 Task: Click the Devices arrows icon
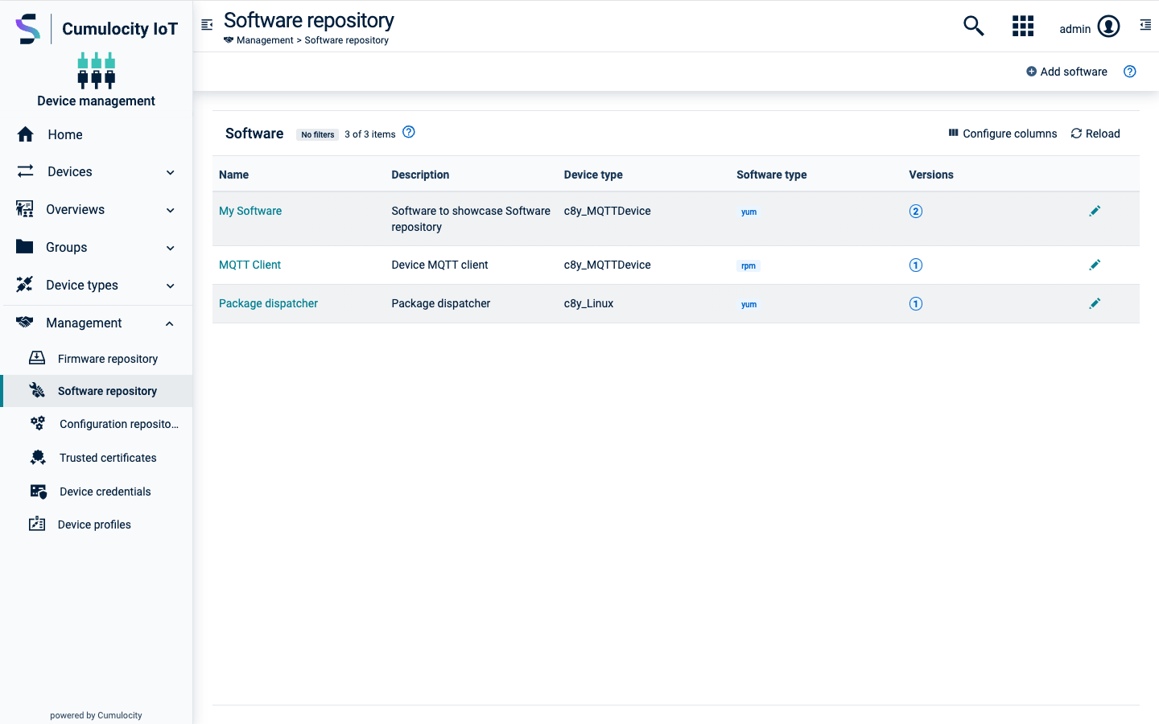click(26, 171)
